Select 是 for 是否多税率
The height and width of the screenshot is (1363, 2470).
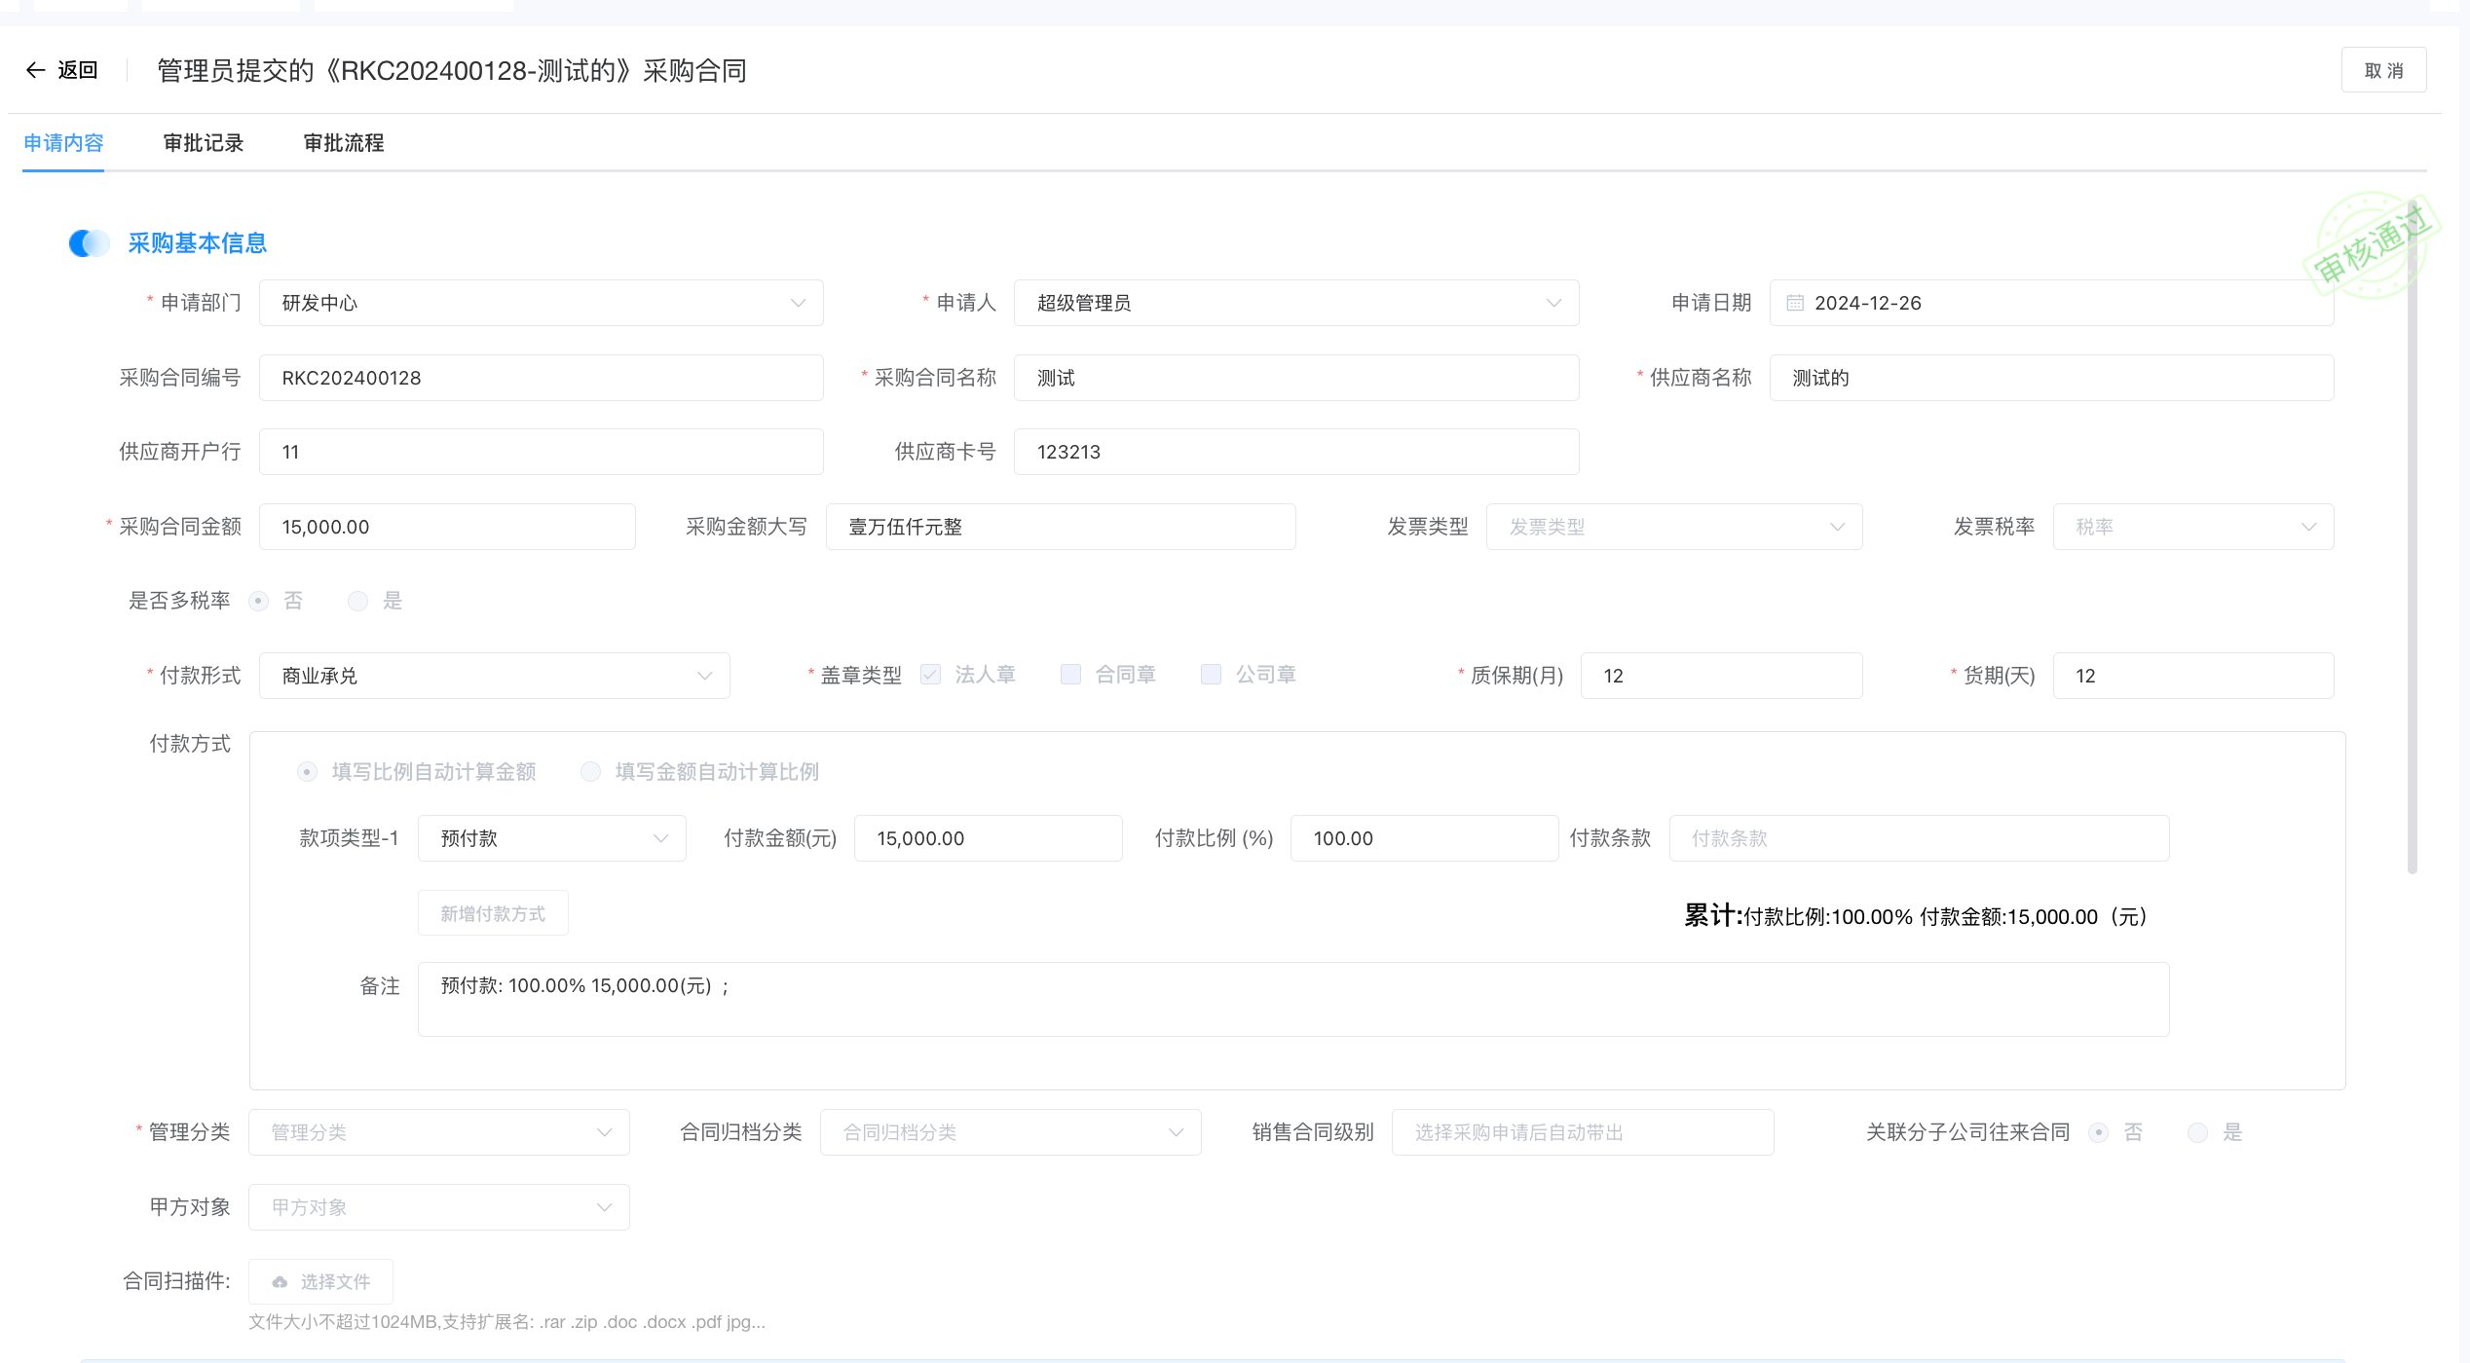(x=358, y=601)
